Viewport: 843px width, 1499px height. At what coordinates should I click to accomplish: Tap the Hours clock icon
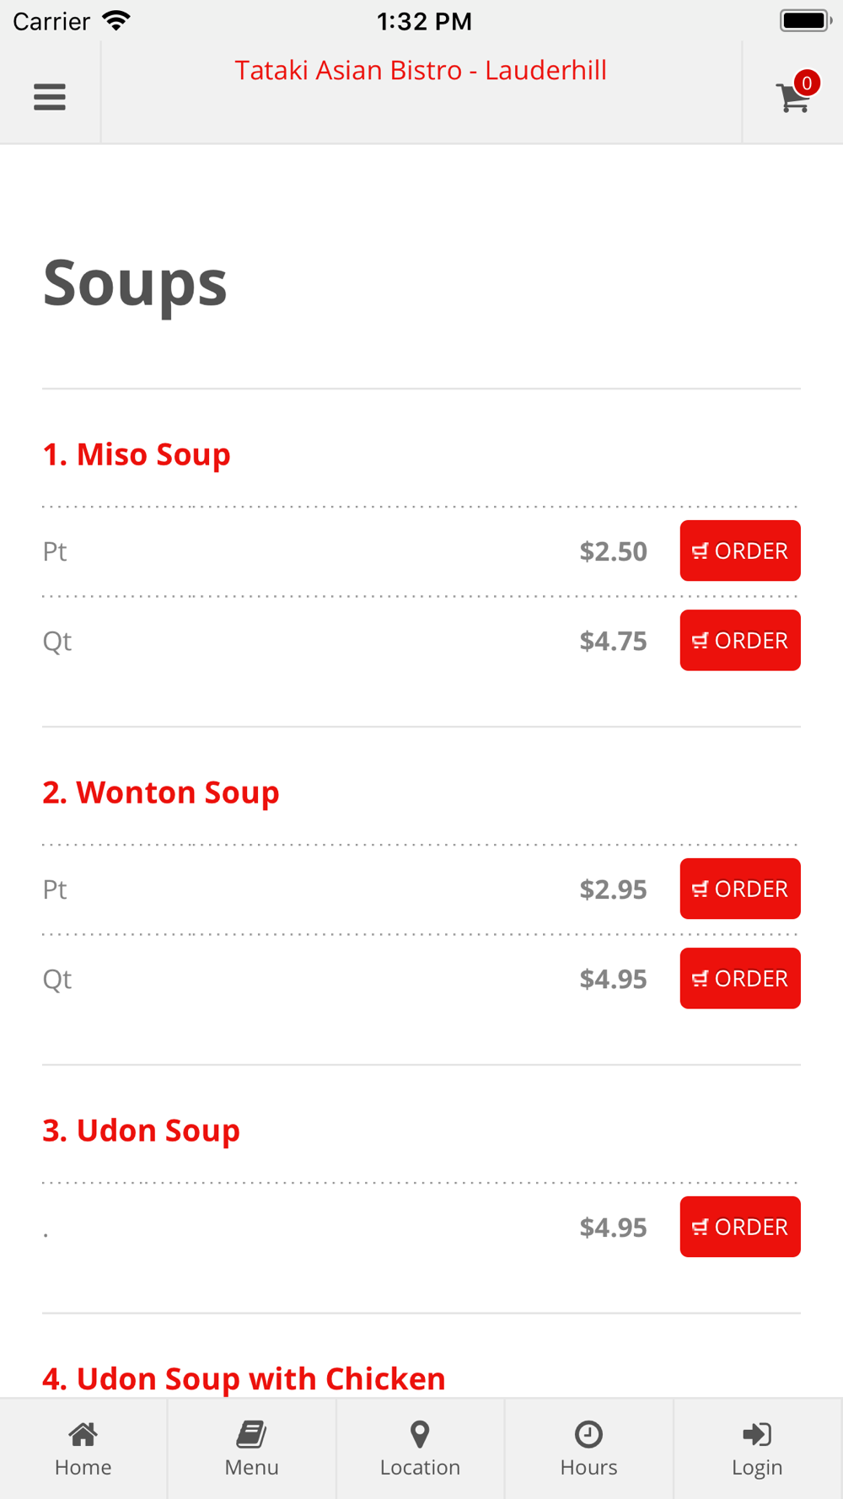point(588,1433)
